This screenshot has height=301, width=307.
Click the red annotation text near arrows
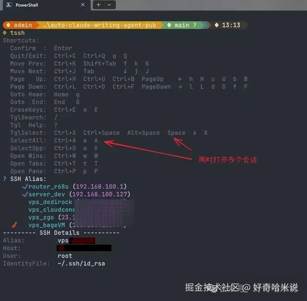[x=228, y=160]
